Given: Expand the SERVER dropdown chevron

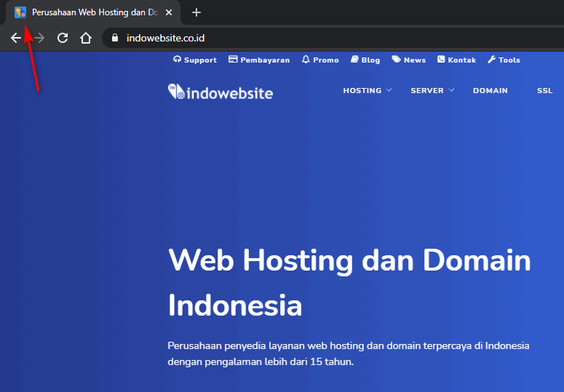Looking at the screenshot, I should 451,90.
